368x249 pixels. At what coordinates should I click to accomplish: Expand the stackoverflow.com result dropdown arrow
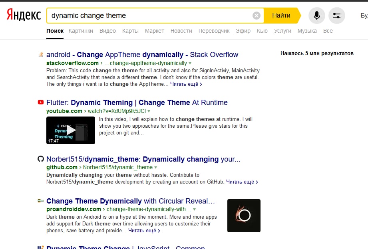[x=190, y=63]
